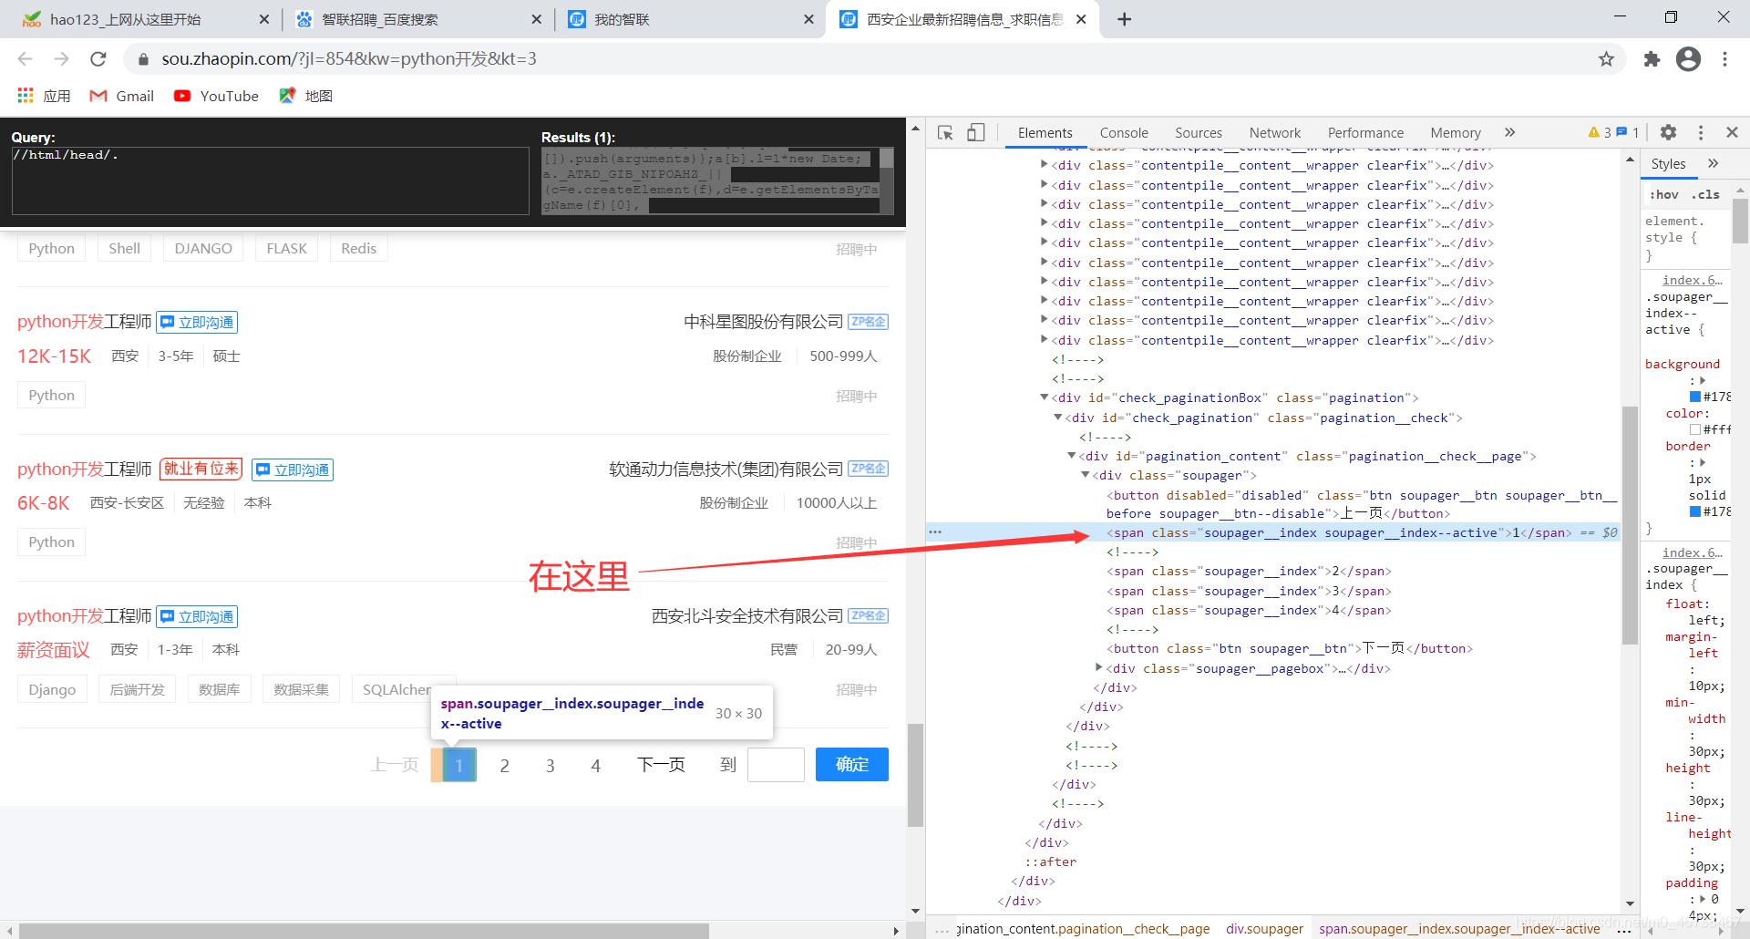Screen dimensions: 1750x939
Task: Open the Chrome extensions puzzle icon
Action: pos(1652,59)
